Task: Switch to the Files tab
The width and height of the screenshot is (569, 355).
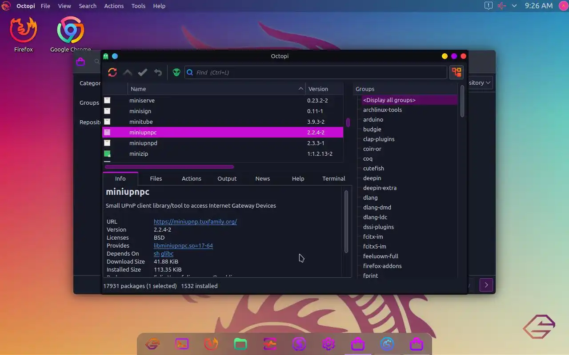Action: [156, 178]
